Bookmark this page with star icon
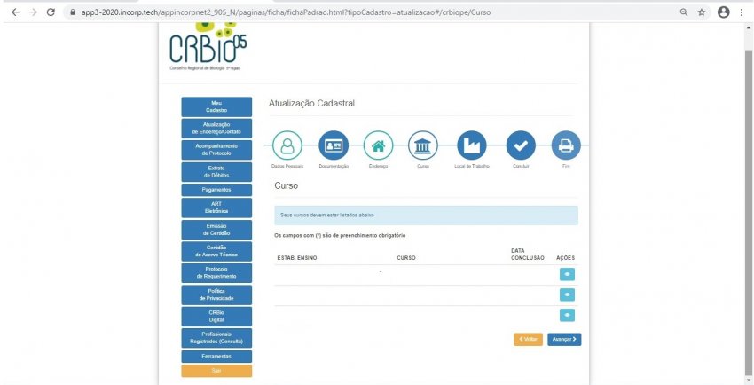The height and width of the screenshot is (385, 754). [702, 12]
